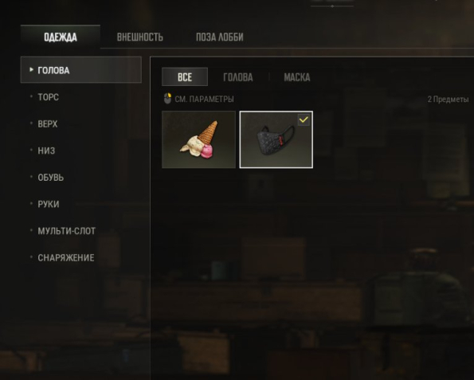Show ВСЕ items filter
This screenshot has height=380, width=474.
click(185, 76)
